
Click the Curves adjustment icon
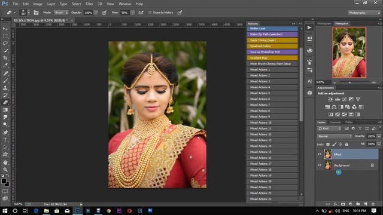coord(344,99)
